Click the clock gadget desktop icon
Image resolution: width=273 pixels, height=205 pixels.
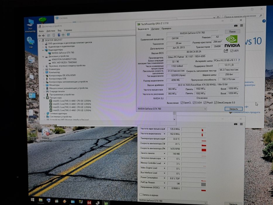point(46,132)
